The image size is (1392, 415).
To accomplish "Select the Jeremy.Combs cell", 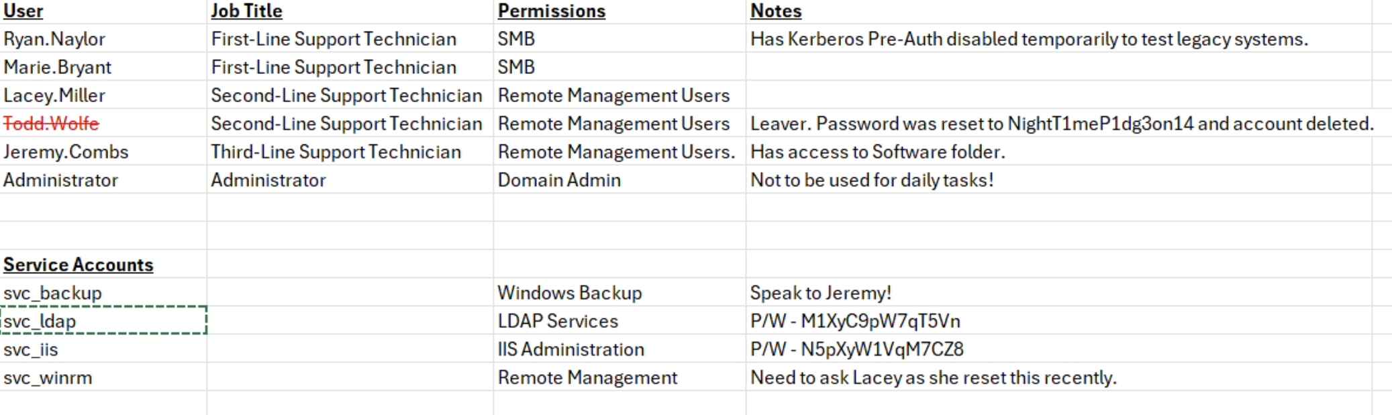I will [66, 152].
